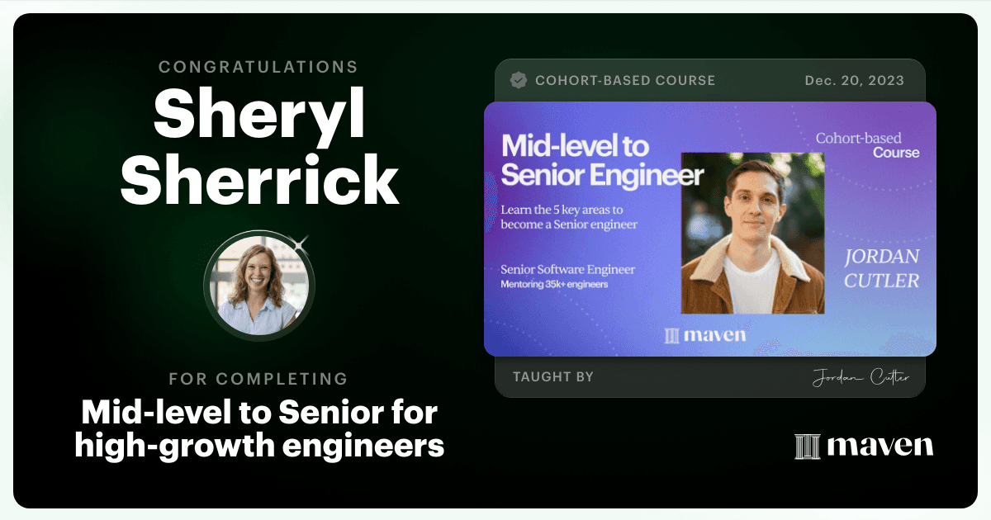Click the verified checkmark badge icon

click(x=519, y=80)
